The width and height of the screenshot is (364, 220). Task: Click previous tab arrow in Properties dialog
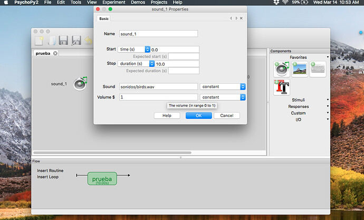(231, 18)
